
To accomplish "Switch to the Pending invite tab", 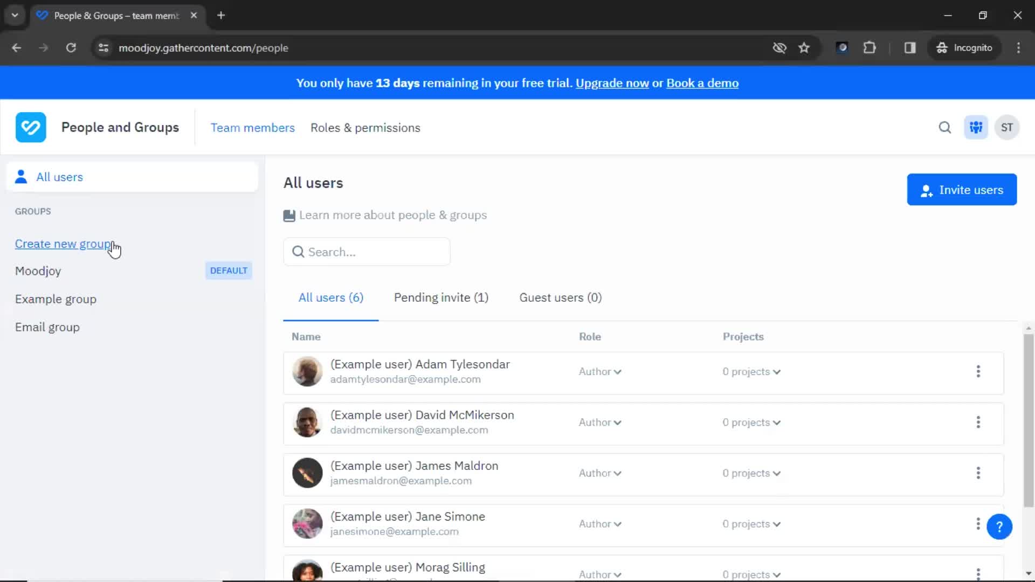I will click(x=441, y=297).
